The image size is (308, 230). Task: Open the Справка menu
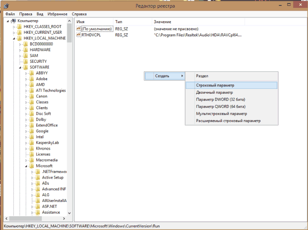79,14
